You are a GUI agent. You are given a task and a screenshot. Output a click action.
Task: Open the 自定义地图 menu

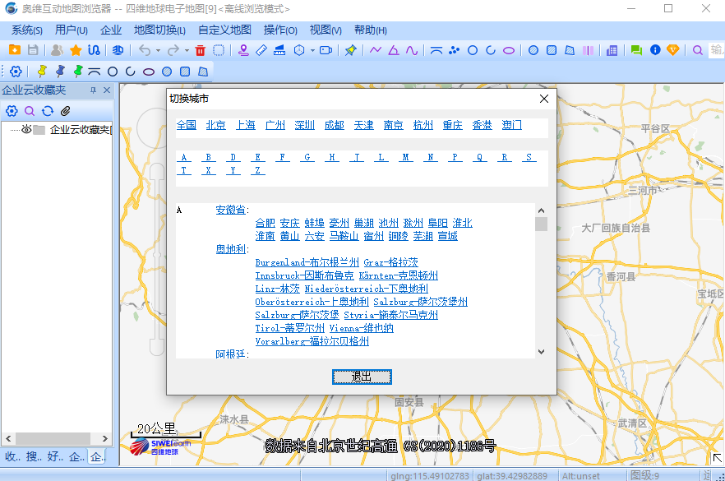(x=224, y=30)
